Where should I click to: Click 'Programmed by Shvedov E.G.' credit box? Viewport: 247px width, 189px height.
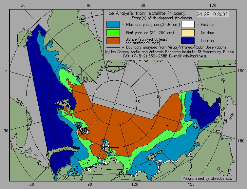tap(208, 178)
